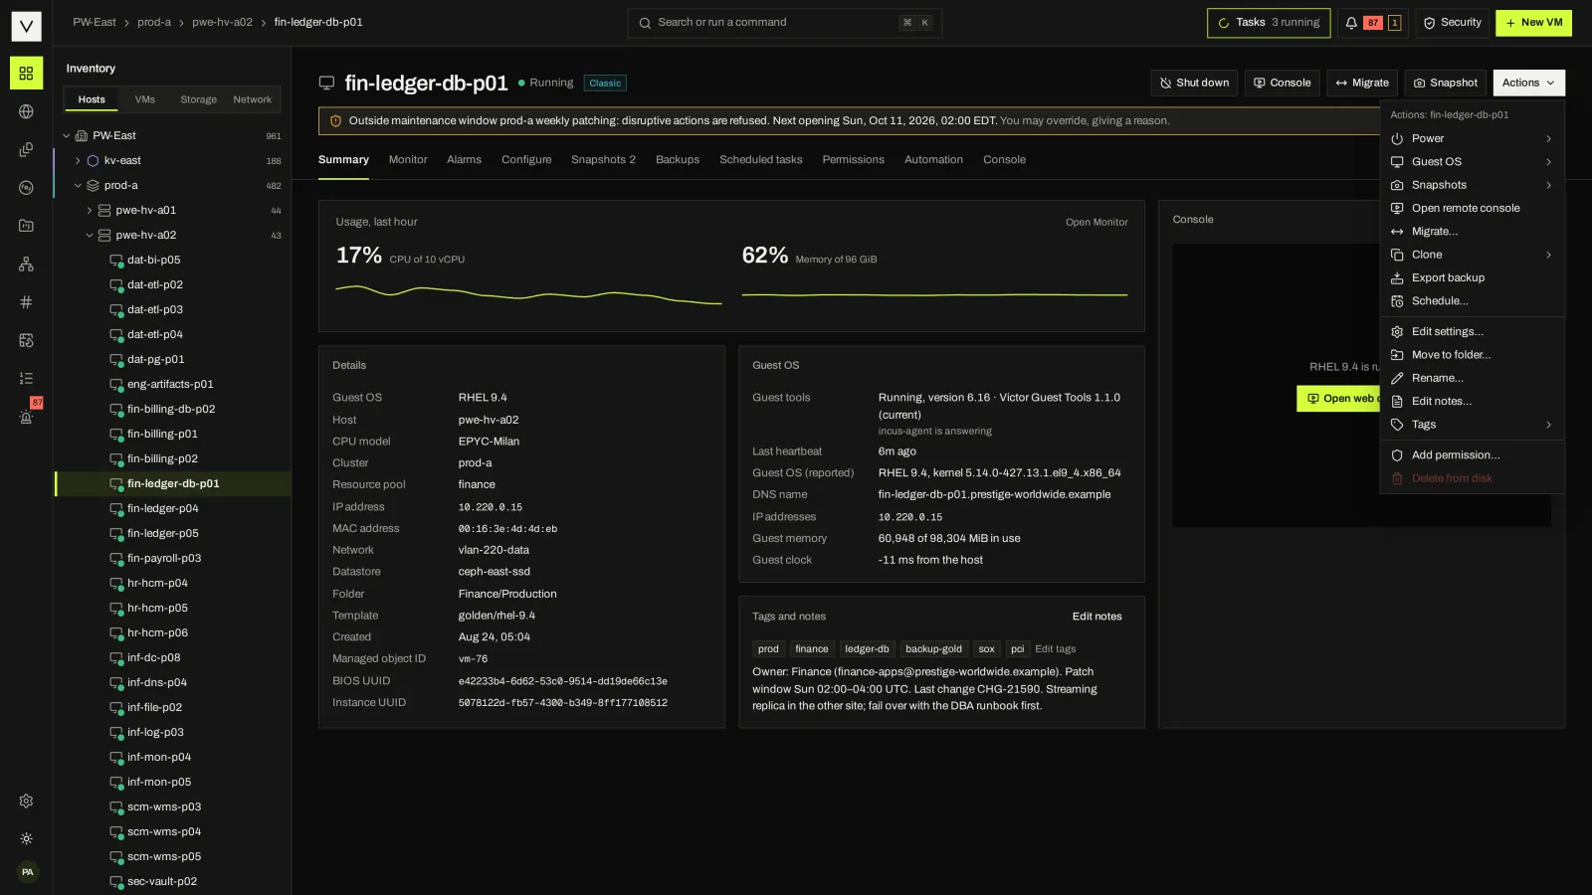
Task: Open the folder icon in left rail
Action: click(x=26, y=226)
